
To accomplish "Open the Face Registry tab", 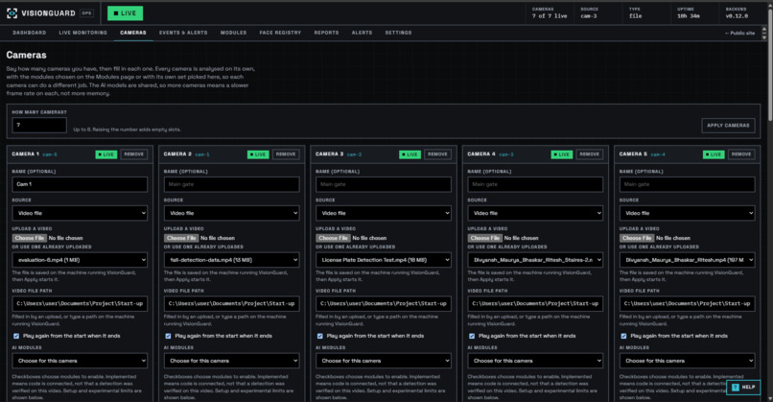I will pos(280,33).
